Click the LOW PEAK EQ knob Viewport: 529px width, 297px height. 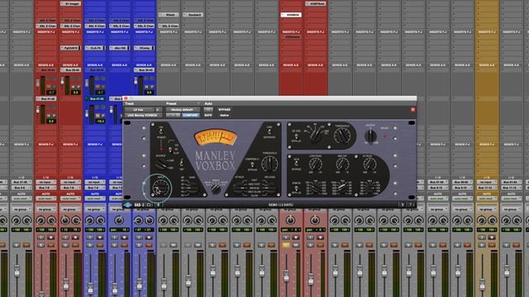(316, 164)
